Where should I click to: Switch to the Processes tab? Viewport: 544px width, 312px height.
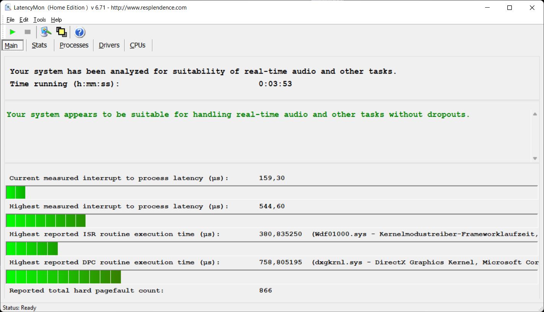(x=74, y=45)
